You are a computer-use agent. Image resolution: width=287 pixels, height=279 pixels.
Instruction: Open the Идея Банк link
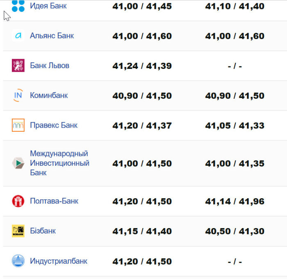(48, 6)
